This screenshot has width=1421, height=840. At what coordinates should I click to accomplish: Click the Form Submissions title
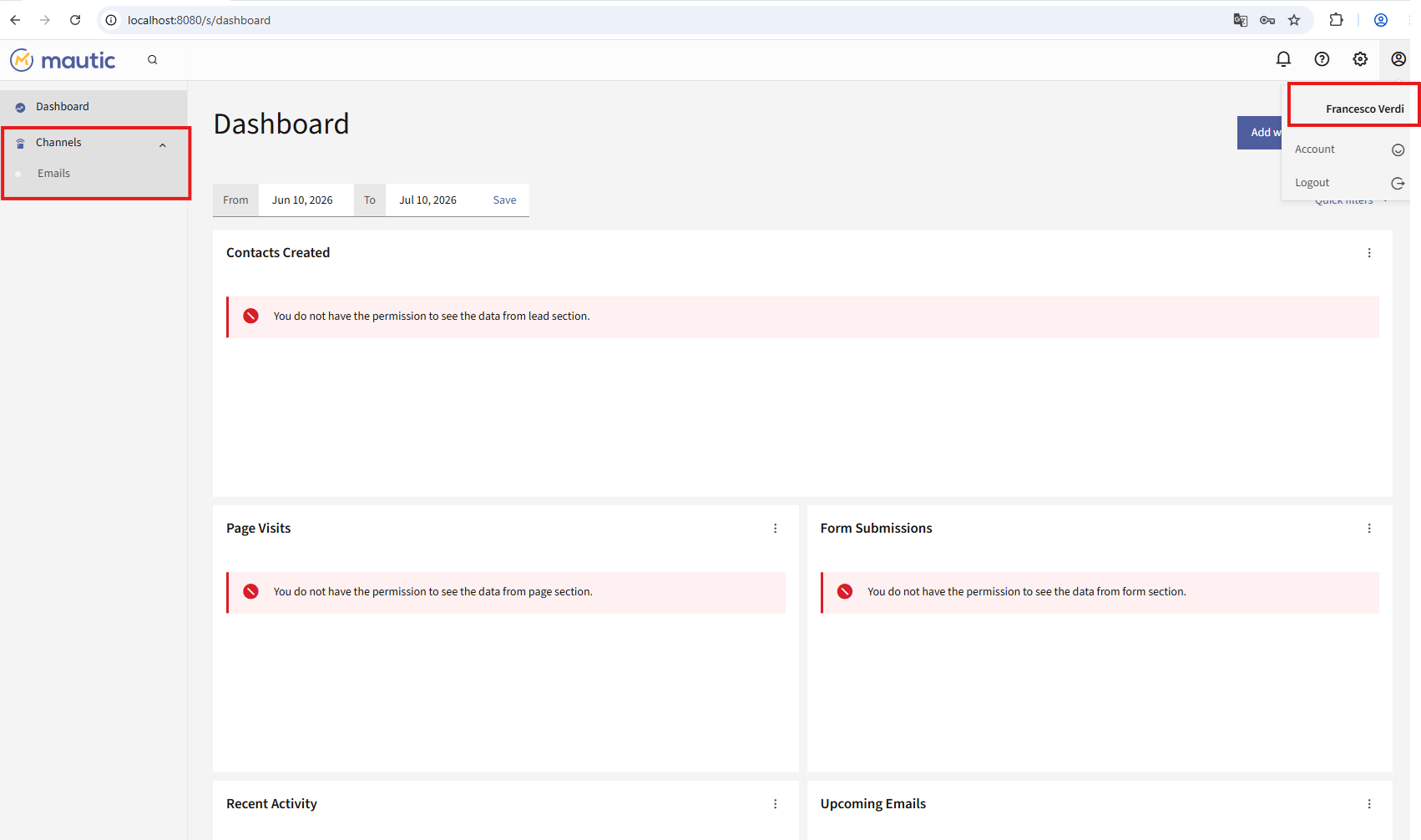(x=876, y=529)
